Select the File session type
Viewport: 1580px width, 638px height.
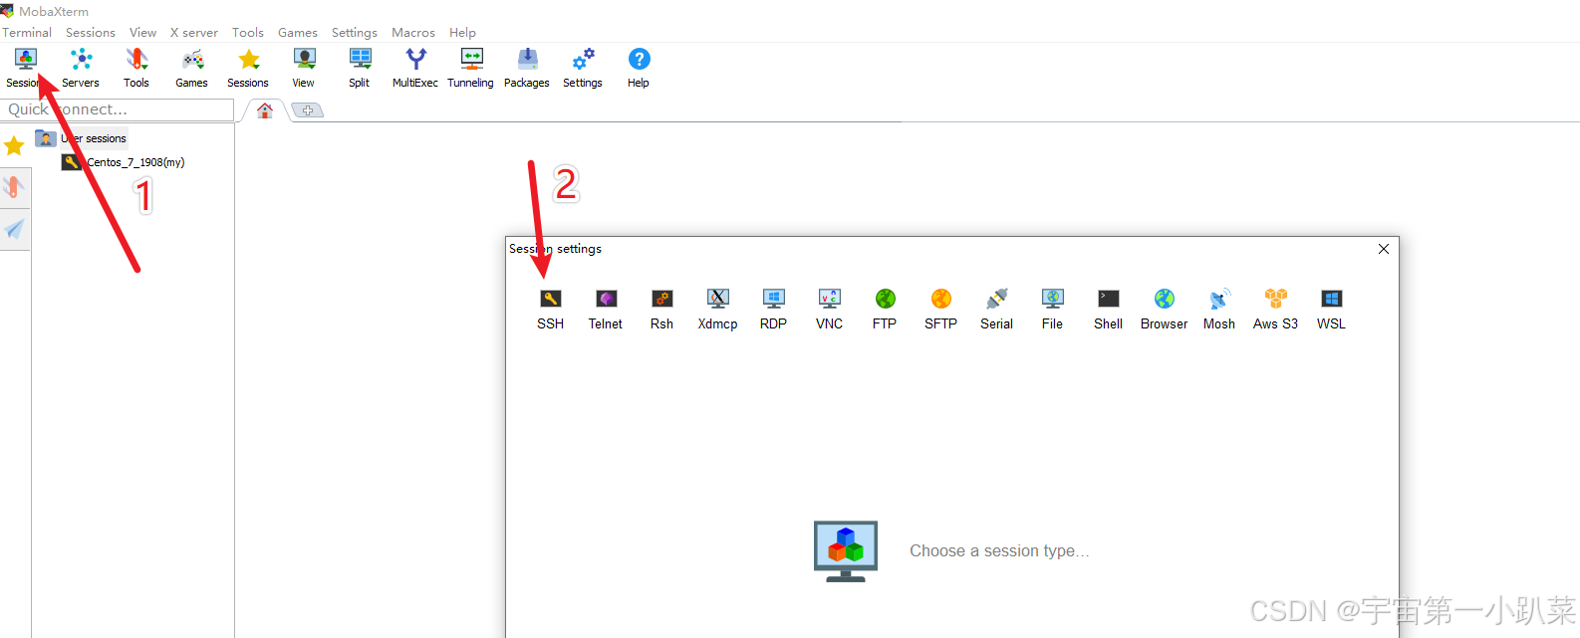[1053, 310]
